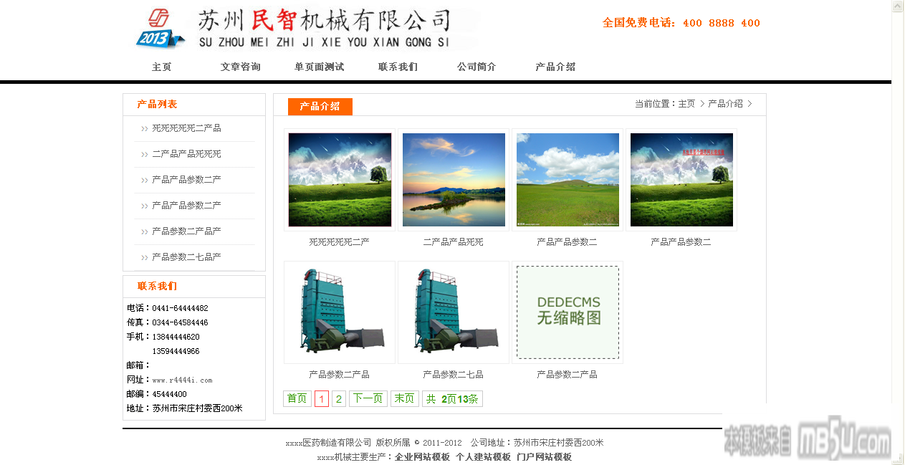Go to 主页 in the navigation bar
905x465 pixels.
click(x=162, y=67)
